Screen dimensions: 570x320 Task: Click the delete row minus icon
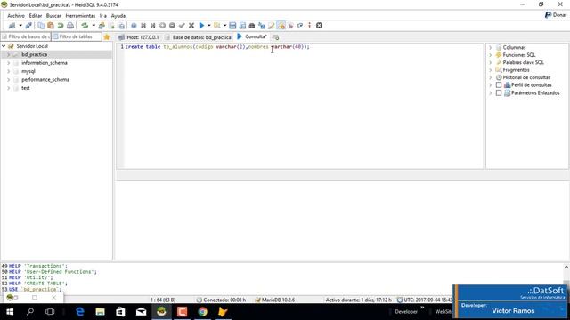(172, 26)
